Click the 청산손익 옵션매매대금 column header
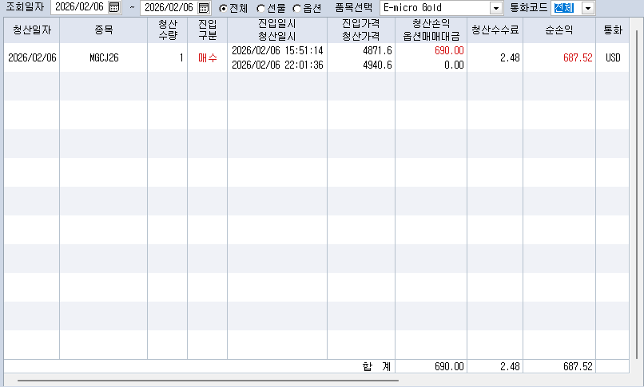Screen dimensions: 644x387 [x=431, y=30]
